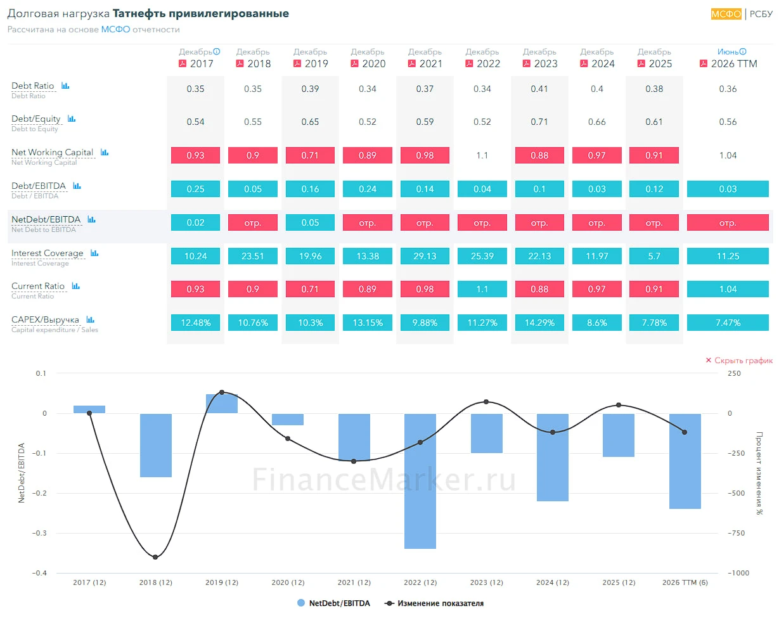Open the 2024 PDF report icon
Viewport: 779px width, 623px height.
(x=584, y=63)
